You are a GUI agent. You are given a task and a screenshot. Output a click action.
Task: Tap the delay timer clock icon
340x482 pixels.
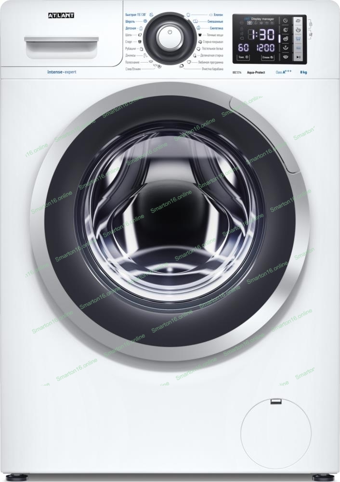285,21
